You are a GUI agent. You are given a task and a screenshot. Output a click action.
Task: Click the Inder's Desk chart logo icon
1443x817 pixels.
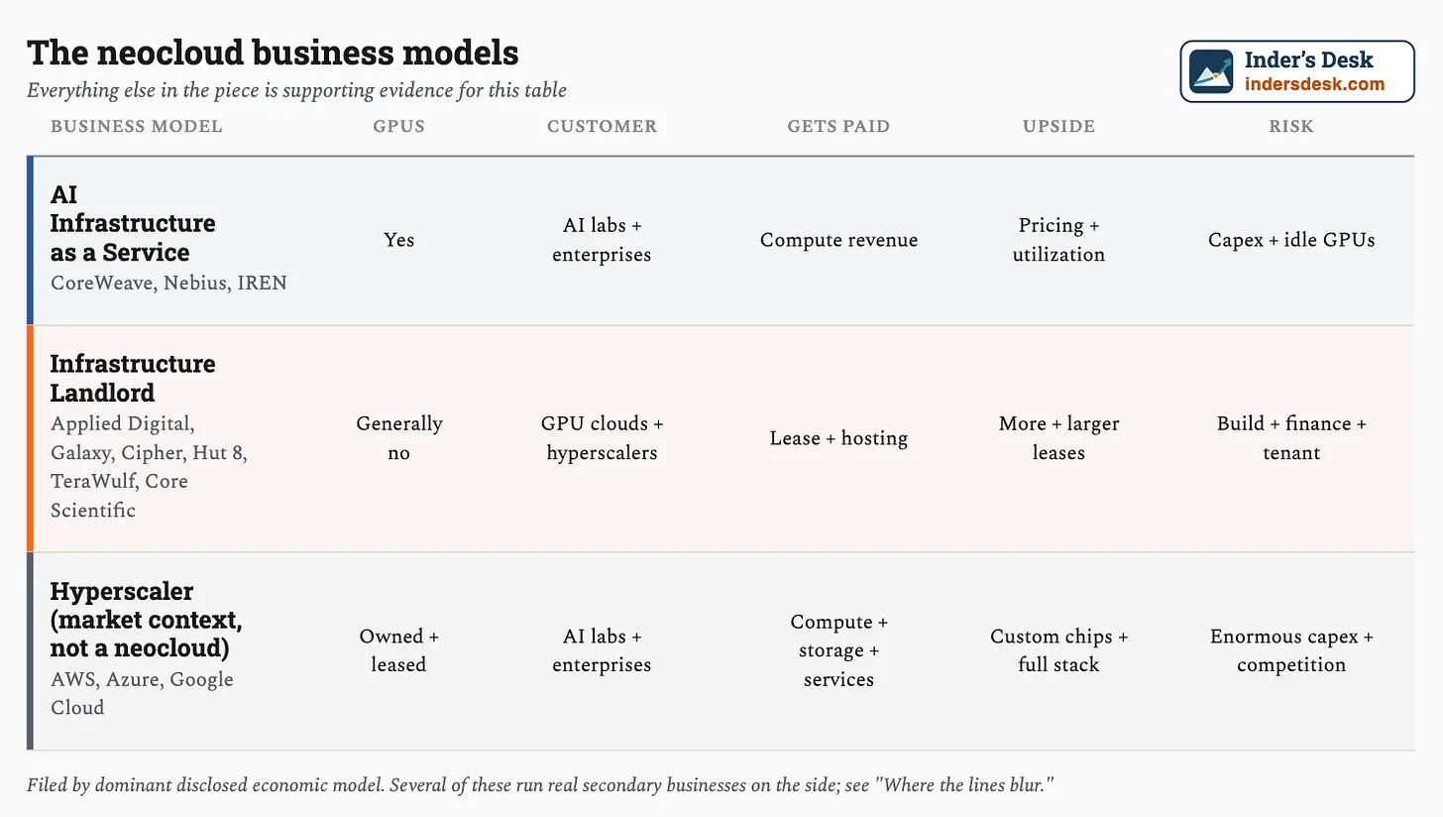coord(1212,71)
